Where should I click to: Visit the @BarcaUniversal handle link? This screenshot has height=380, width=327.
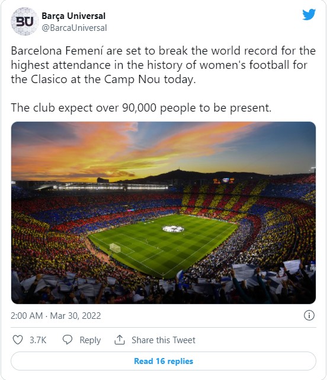[x=74, y=28]
